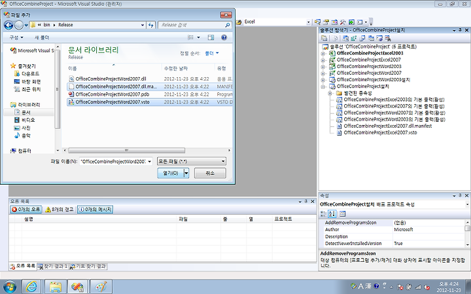This screenshot has height=294, width=471.
Task: Open the 모든 파일 (*.*) file type dropdown
Action: [x=192, y=162]
